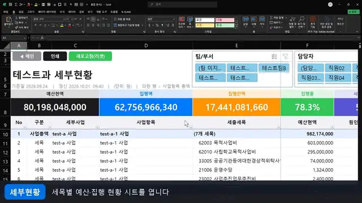Open the user account avatar
Image resolution: width=362 pixels, height=203 pixels.
[x=330, y=5]
